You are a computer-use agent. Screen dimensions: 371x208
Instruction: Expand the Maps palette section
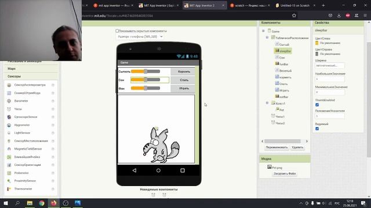click(31, 69)
